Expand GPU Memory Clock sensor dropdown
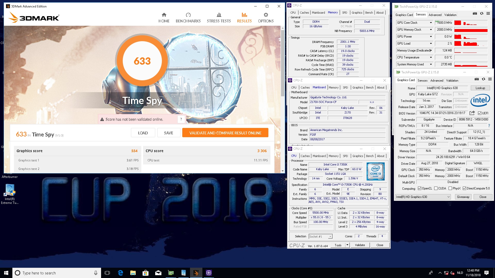This screenshot has width=495, height=278. 431,30
